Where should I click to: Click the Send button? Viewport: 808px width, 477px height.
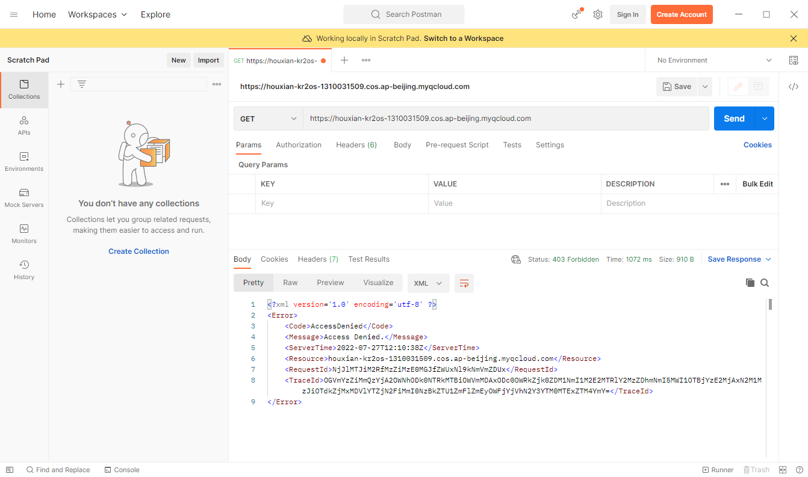coord(734,118)
